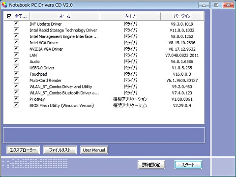Image resolution: width=236 pixels, height=177 pixels.
Task: Click version V16.0.0.3
Action: [182, 74]
